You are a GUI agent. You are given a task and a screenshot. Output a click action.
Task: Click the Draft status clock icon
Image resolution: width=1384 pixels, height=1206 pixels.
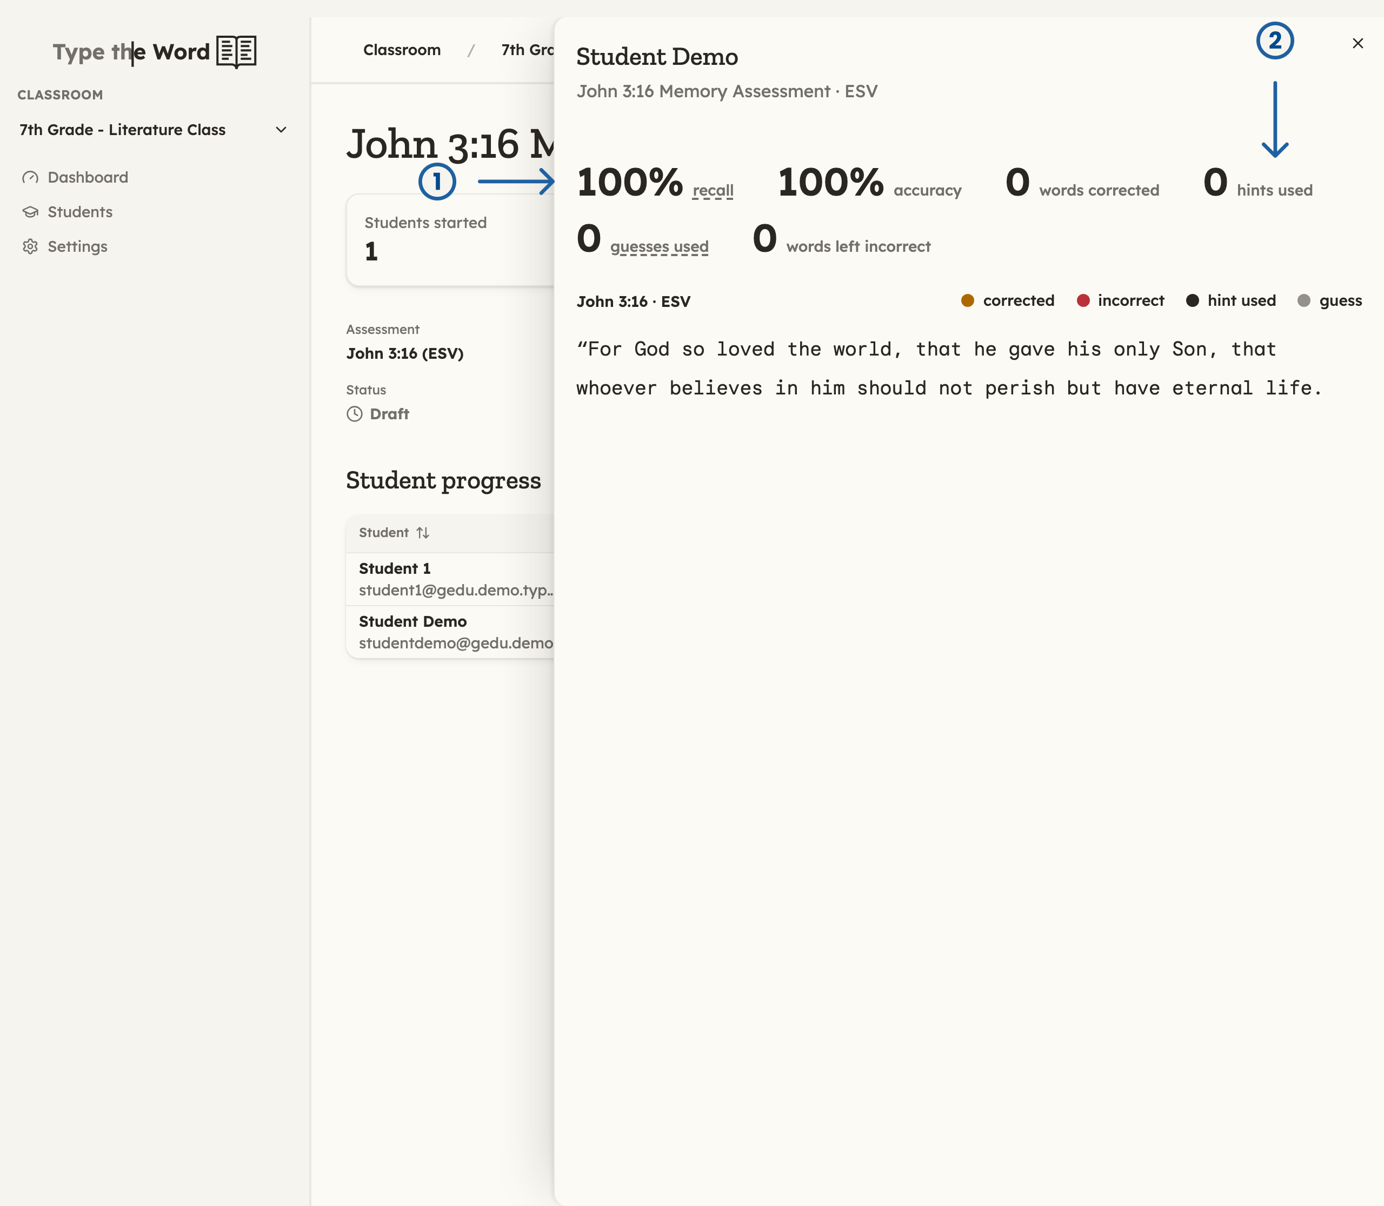[x=354, y=414]
